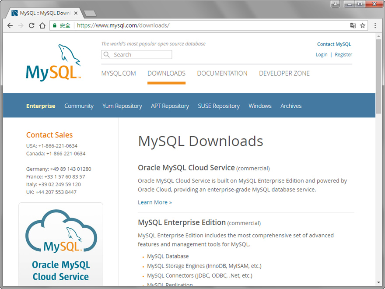Click the France phone number line
The image size is (385, 289).
(x=56, y=177)
